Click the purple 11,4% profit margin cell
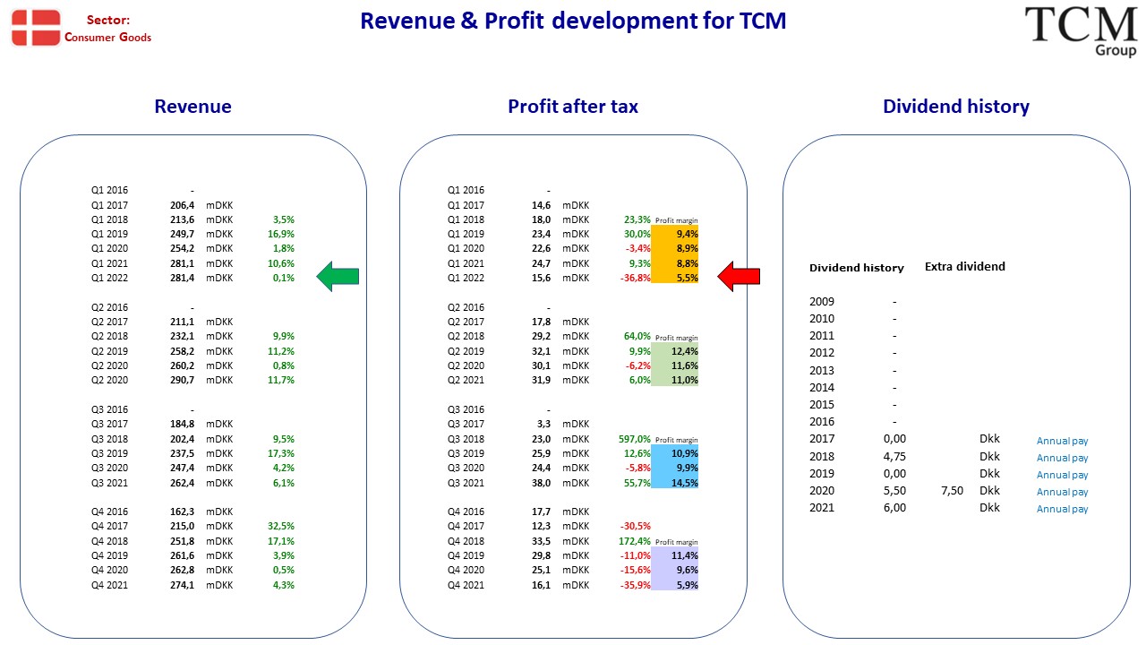 click(x=675, y=555)
